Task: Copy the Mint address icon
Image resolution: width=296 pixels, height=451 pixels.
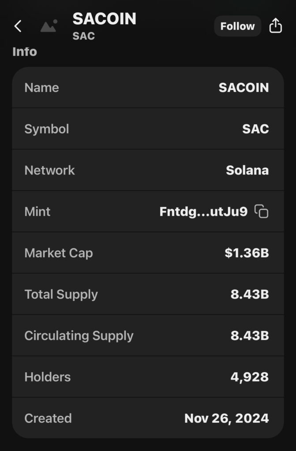Action: coord(262,211)
